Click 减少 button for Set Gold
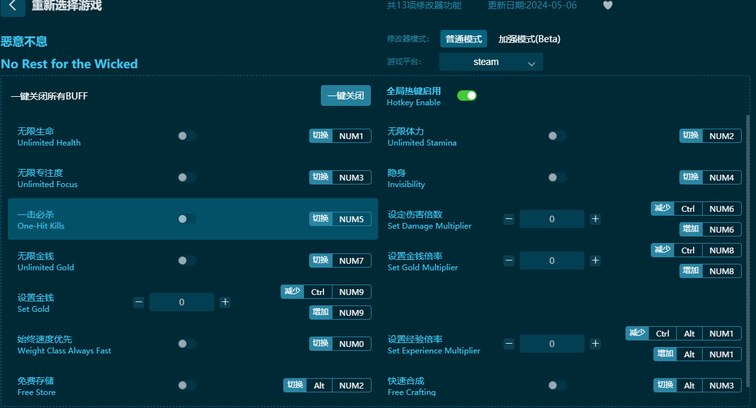This screenshot has width=756, height=408. point(292,292)
